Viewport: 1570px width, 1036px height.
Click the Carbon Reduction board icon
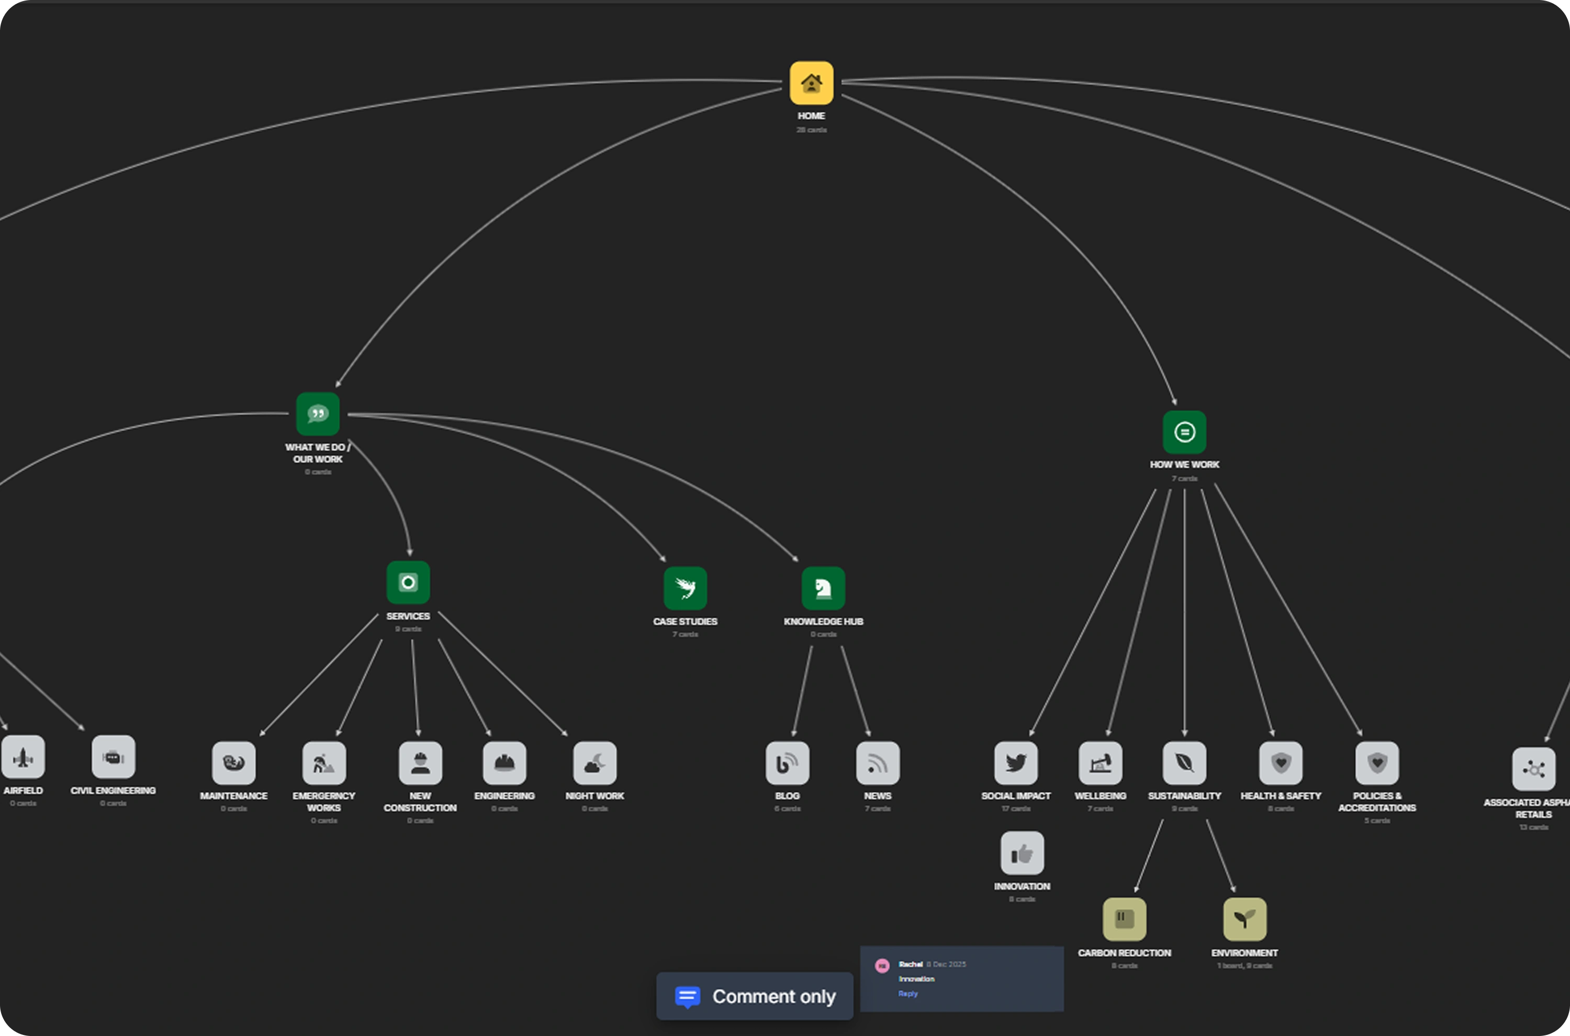[x=1124, y=919]
